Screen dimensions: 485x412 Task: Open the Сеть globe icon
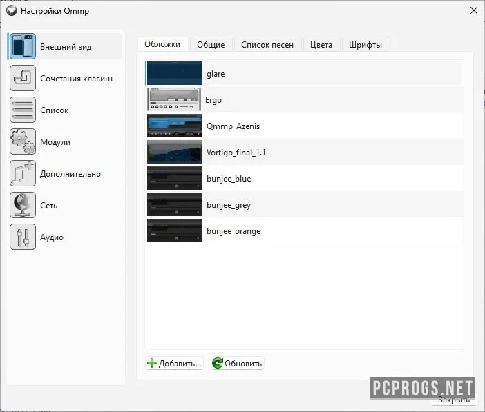point(23,205)
